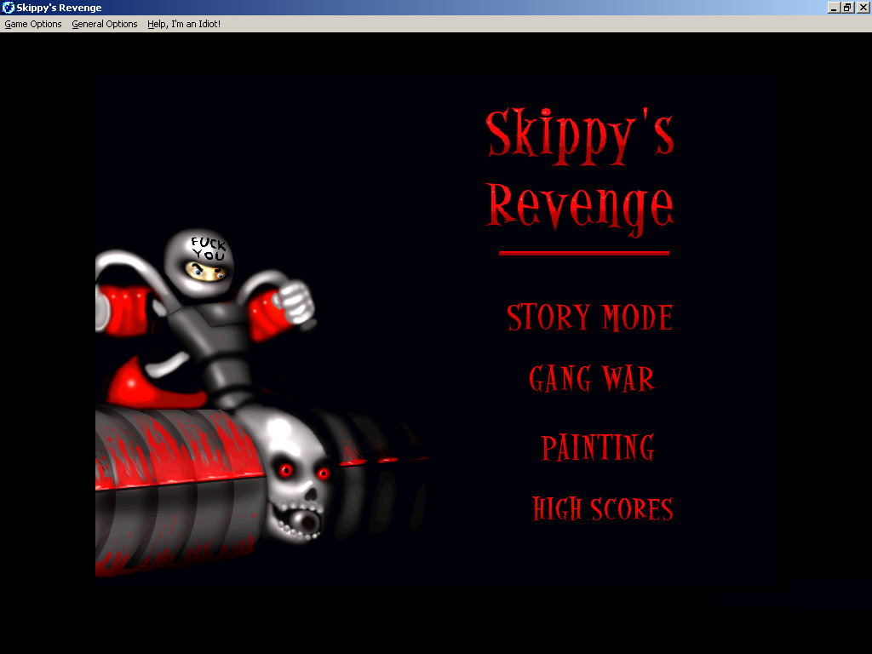
Task: Select the Gang War mode
Action: pyautogui.click(x=591, y=379)
